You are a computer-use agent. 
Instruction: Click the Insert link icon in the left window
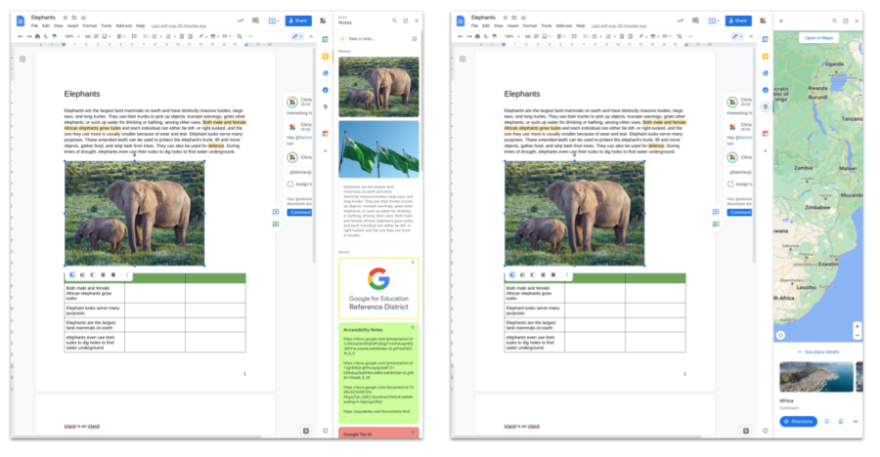[88, 36]
